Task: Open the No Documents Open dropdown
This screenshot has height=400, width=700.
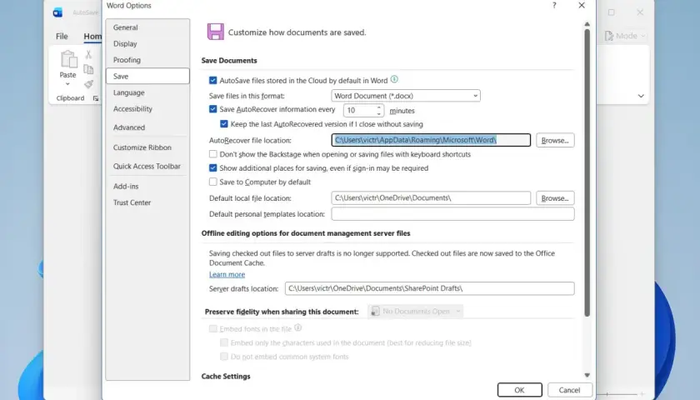Action: coord(416,311)
